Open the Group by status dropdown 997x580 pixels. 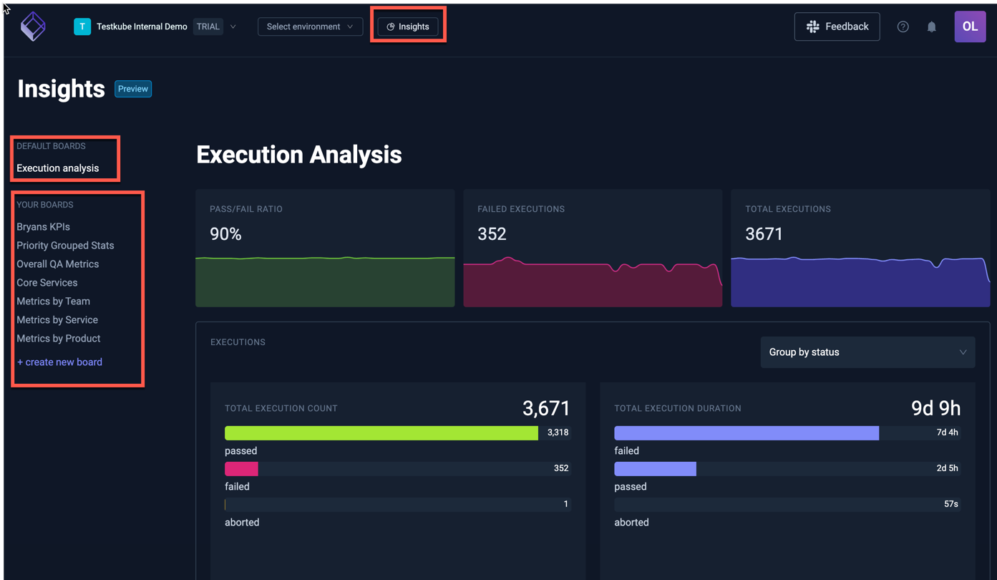867,352
